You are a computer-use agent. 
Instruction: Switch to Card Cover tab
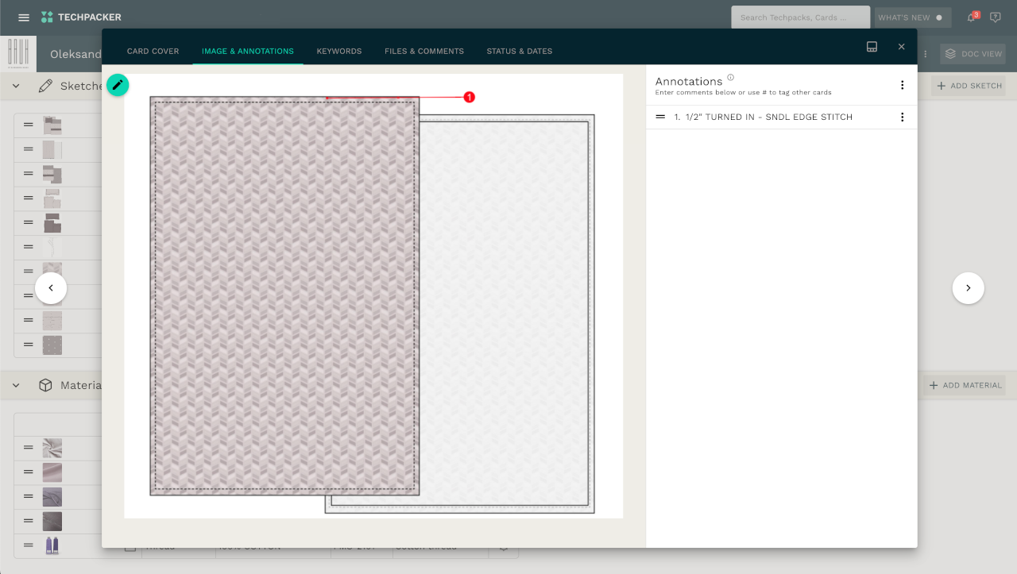click(x=153, y=51)
